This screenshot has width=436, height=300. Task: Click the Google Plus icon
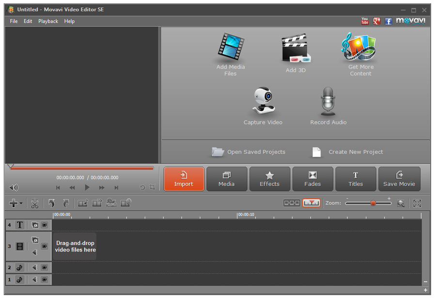376,21
